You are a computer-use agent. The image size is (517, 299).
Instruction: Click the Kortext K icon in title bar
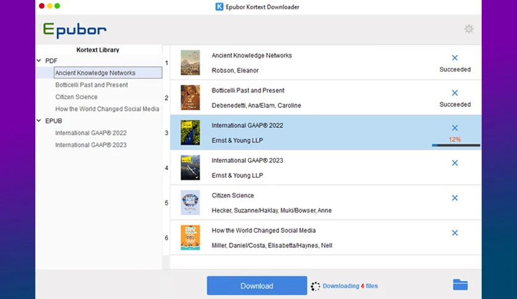(220, 7)
